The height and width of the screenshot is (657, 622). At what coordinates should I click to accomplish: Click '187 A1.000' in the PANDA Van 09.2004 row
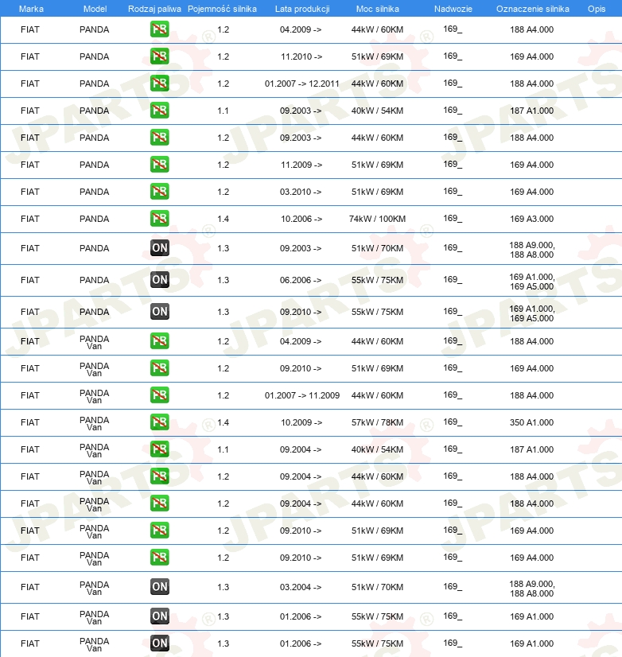point(531,449)
